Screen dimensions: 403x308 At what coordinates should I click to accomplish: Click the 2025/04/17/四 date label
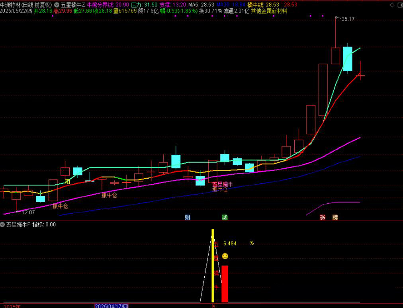pos(112,306)
